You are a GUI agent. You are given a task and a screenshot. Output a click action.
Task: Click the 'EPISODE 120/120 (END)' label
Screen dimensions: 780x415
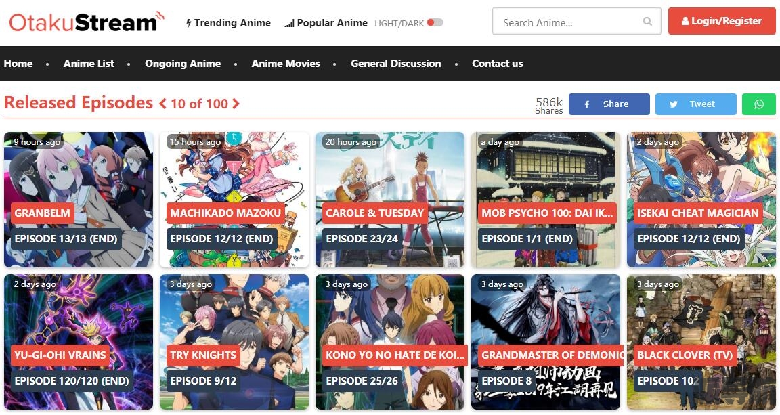pos(72,381)
